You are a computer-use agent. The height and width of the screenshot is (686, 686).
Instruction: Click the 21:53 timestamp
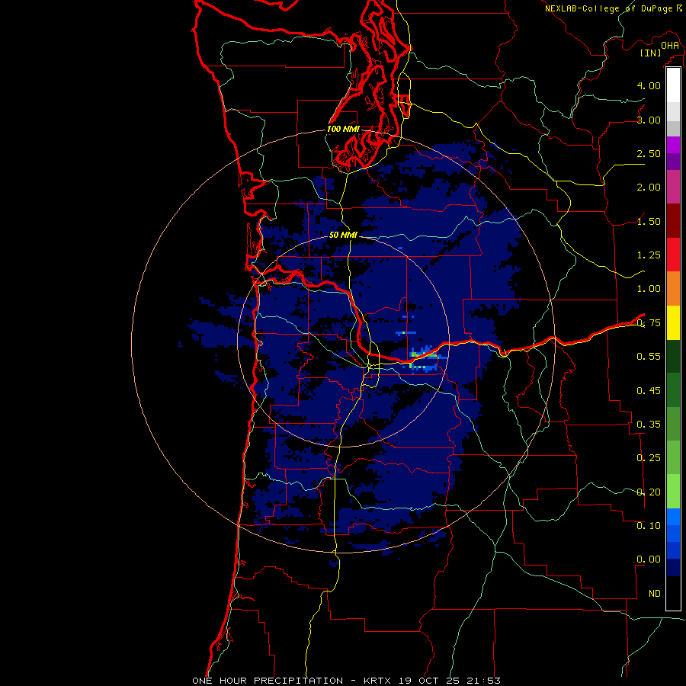(483, 681)
